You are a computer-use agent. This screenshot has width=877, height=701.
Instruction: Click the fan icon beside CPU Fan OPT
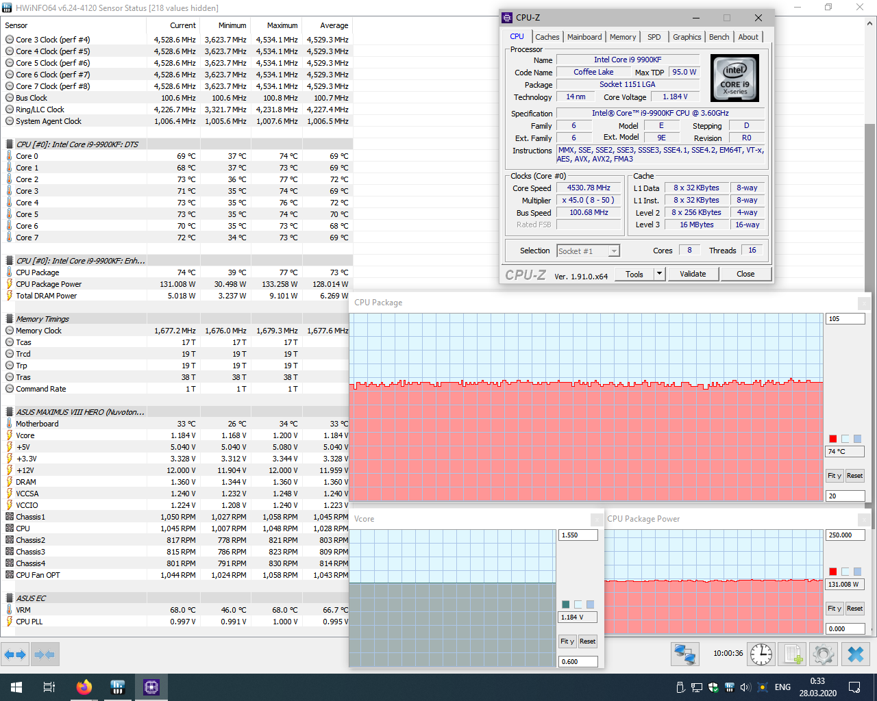coord(10,575)
